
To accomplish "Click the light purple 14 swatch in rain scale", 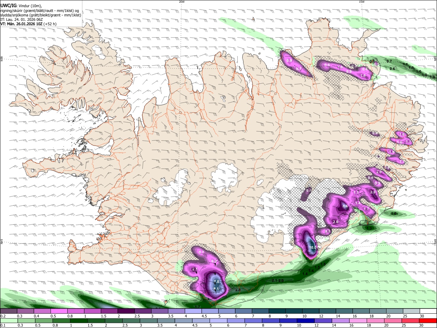I will 340,321.
